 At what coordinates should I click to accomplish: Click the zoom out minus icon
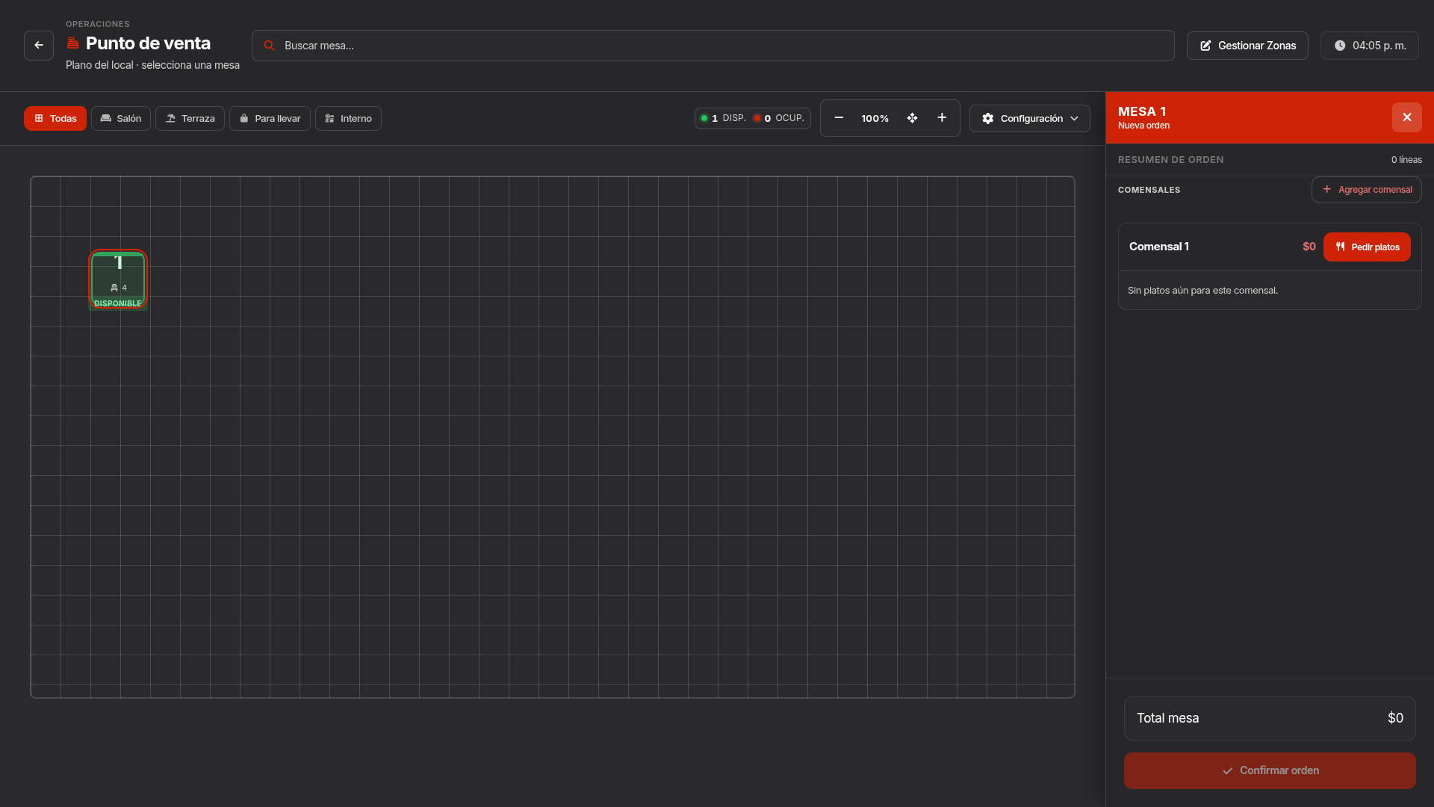tap(839, 118)
